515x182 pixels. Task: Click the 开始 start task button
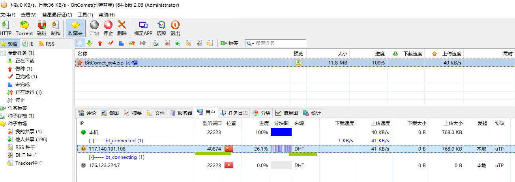(x=94, y=28)
